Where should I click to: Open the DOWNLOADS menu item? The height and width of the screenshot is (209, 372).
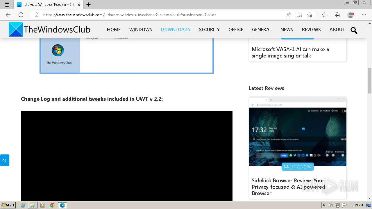click(176, 29)
